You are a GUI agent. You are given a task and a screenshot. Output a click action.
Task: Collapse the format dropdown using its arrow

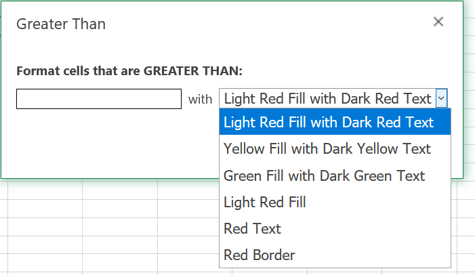click(442, 99)
